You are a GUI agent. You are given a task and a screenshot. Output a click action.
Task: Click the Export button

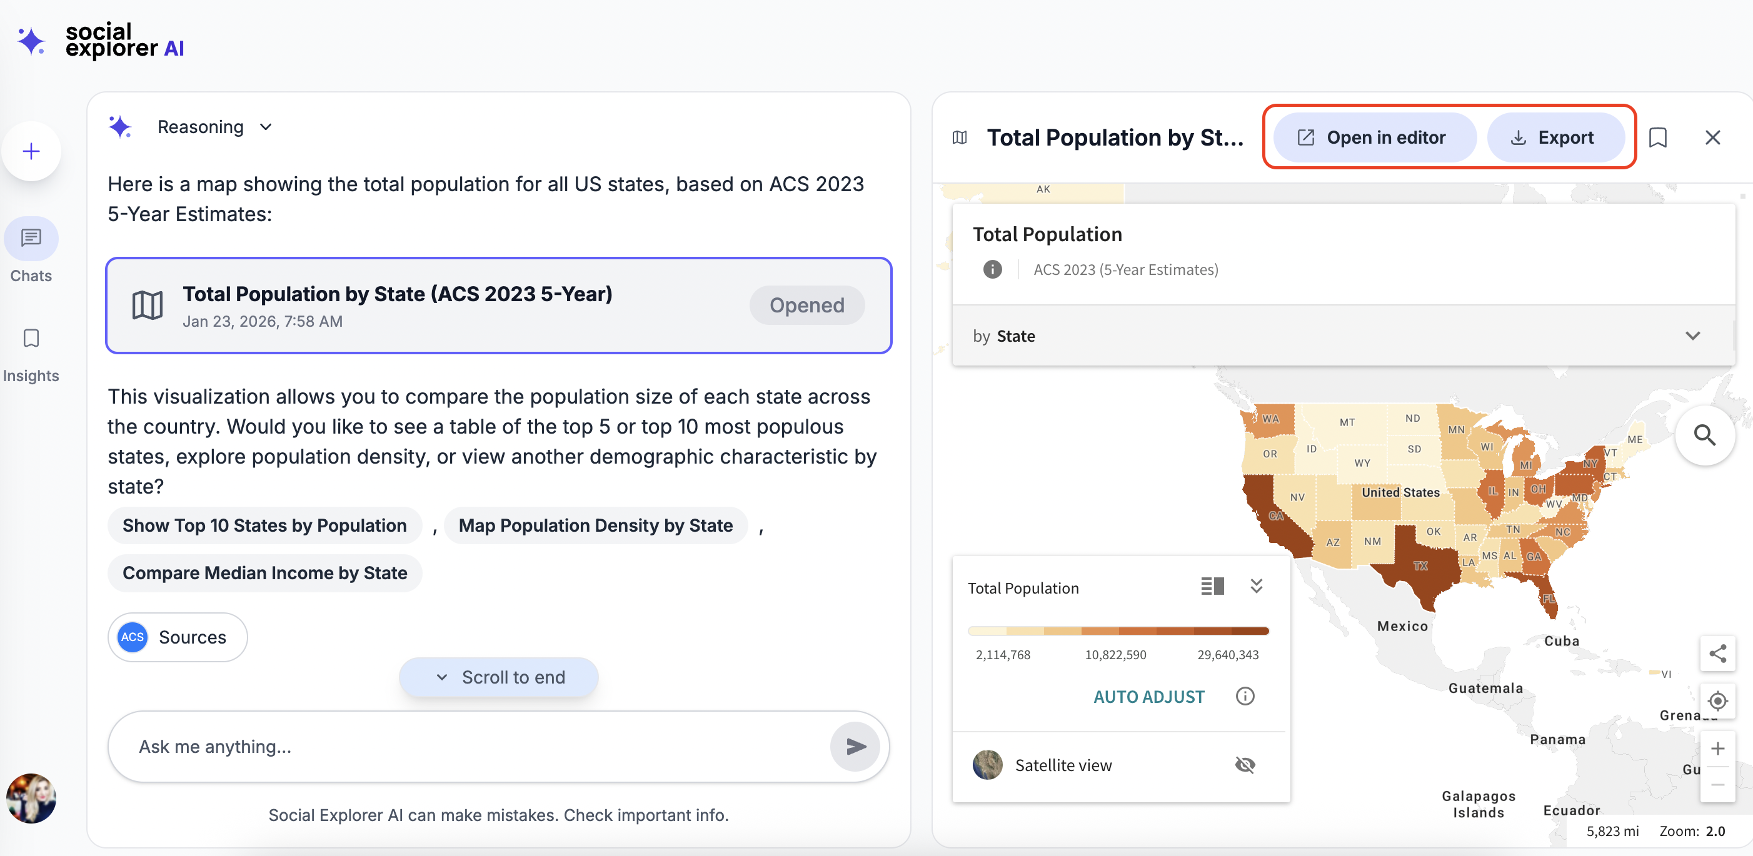coord(1555,138)
